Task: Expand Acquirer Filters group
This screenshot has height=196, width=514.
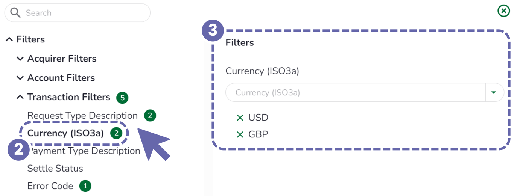Action: (20, 59)
